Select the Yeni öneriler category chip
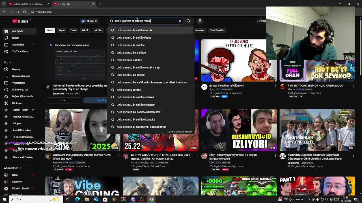Image resolution: width=362 pixels, height=203 pixels. coord(217,30)
